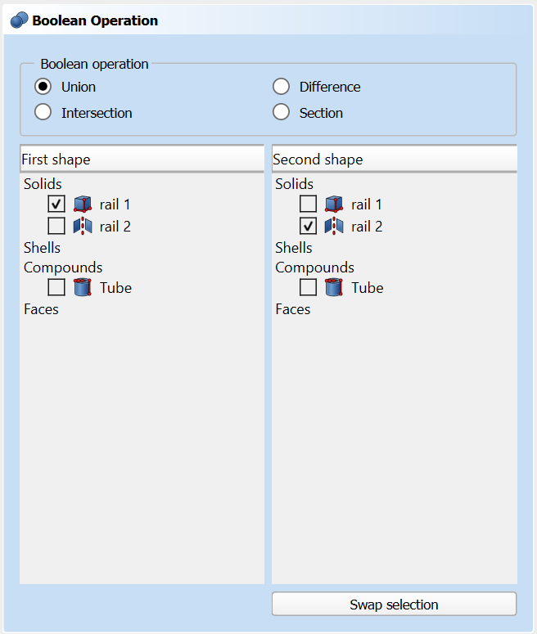
Task: Click rail 1 solid icon in Second shape
Action: (334, 205)
